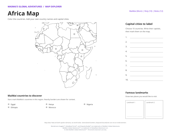The height and width of the screenshot is (132, 171).
Task: Click the 'Capital cities to label' heading
Action: pos(139,24)
